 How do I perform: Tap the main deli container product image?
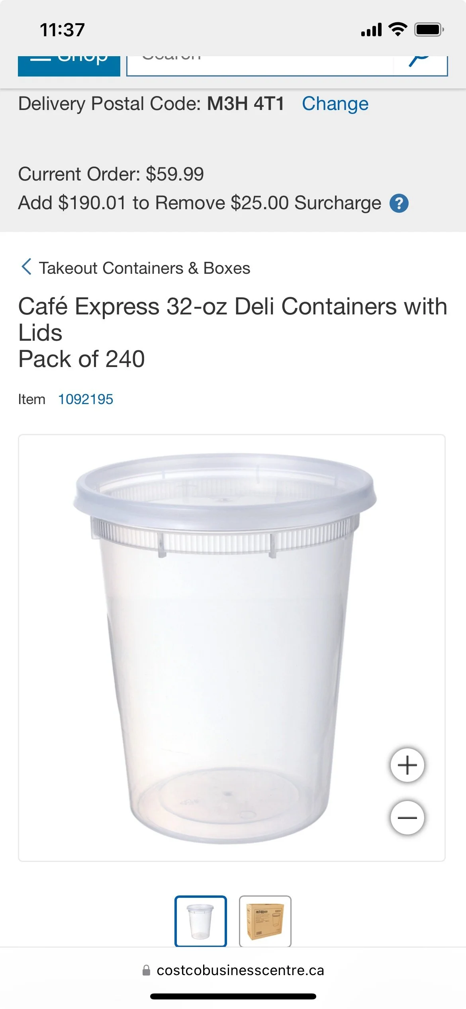[x=225, y=648]
